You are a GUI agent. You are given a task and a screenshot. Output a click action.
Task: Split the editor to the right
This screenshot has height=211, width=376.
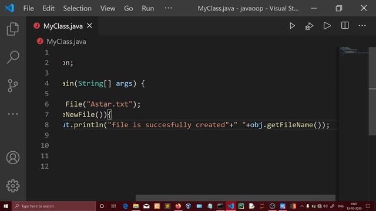click(345, 26)
